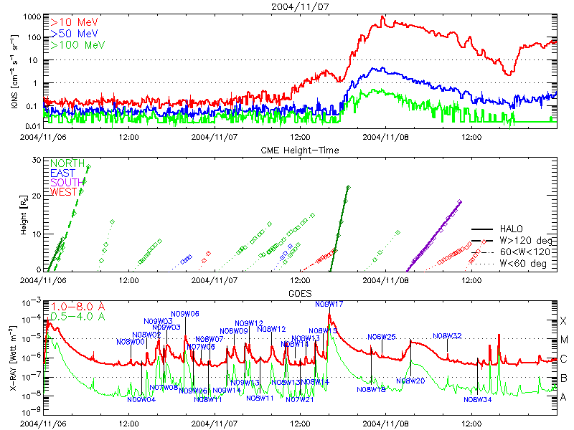This screenshot has width=574, height=430.
Task: Click the "1.0-8.0 A" X-ray legend label
Action: coord(77,307)
